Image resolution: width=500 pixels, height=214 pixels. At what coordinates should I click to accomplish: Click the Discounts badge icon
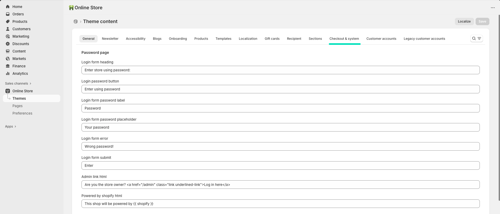click(8, 44)
